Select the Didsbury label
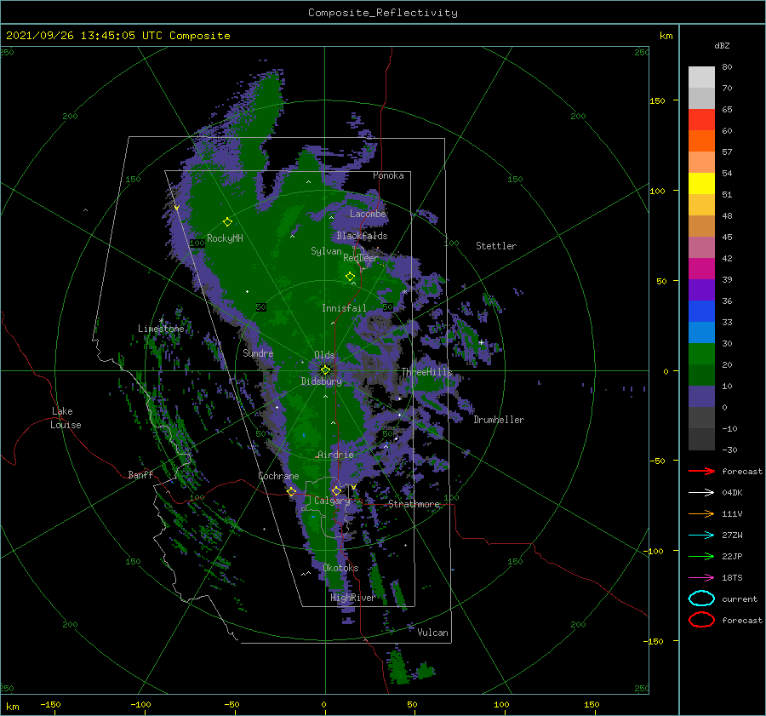The width and height of the screenshot is (766, 716). (x=321, y=381)
